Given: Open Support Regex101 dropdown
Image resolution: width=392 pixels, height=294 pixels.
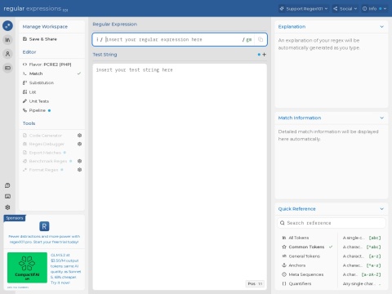Looking at the screenshot, I should 304,9.
